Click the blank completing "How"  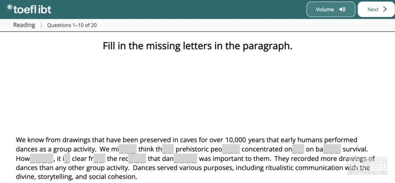click(x=42, y=159)
